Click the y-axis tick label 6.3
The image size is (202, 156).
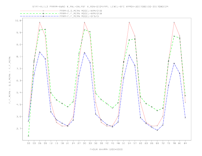[19, 81]
